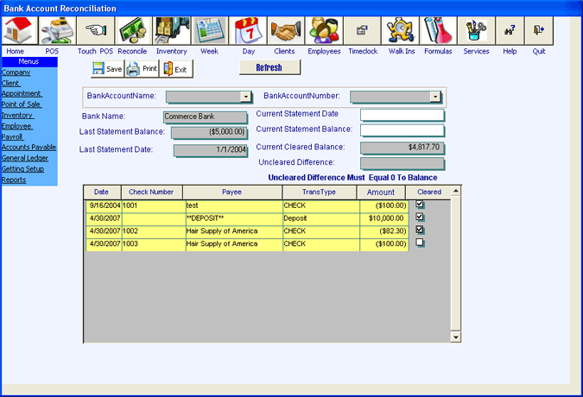Image resolution: width=583 pixels, height=397 pixels.
Task: Click the Quit door icon
Action: 539,31
